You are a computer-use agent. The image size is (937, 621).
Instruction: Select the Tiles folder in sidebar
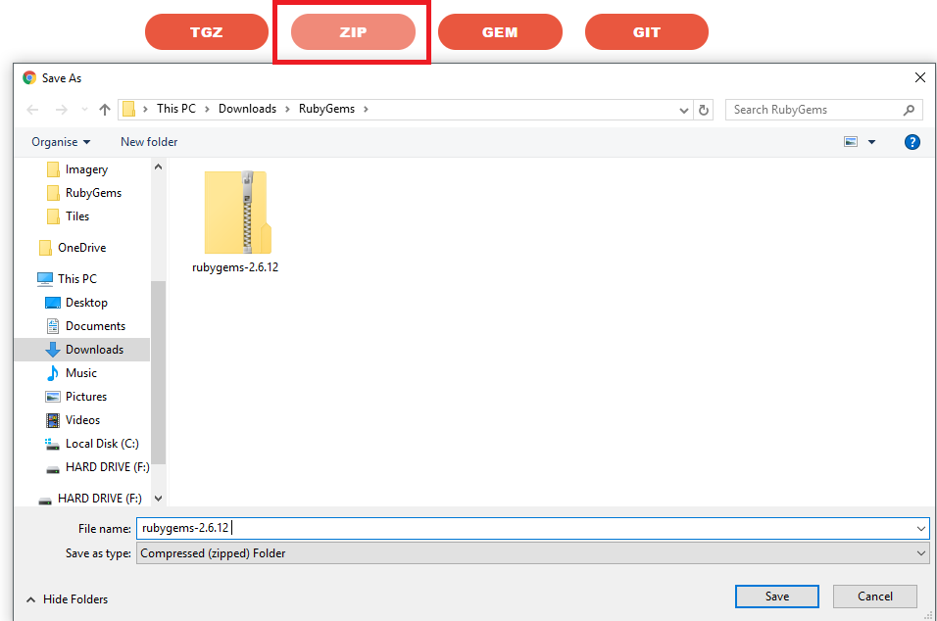(77, 216)
